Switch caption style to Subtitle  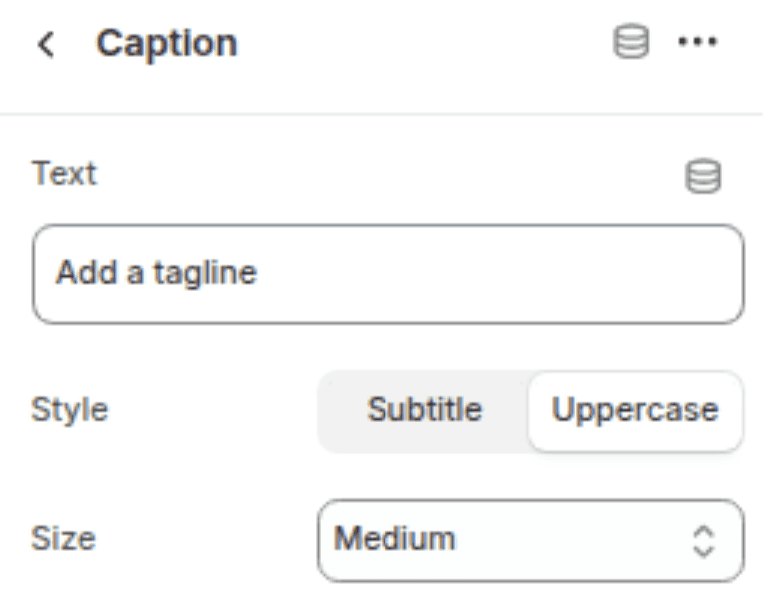pyautogui.click(x=424, y=410)
